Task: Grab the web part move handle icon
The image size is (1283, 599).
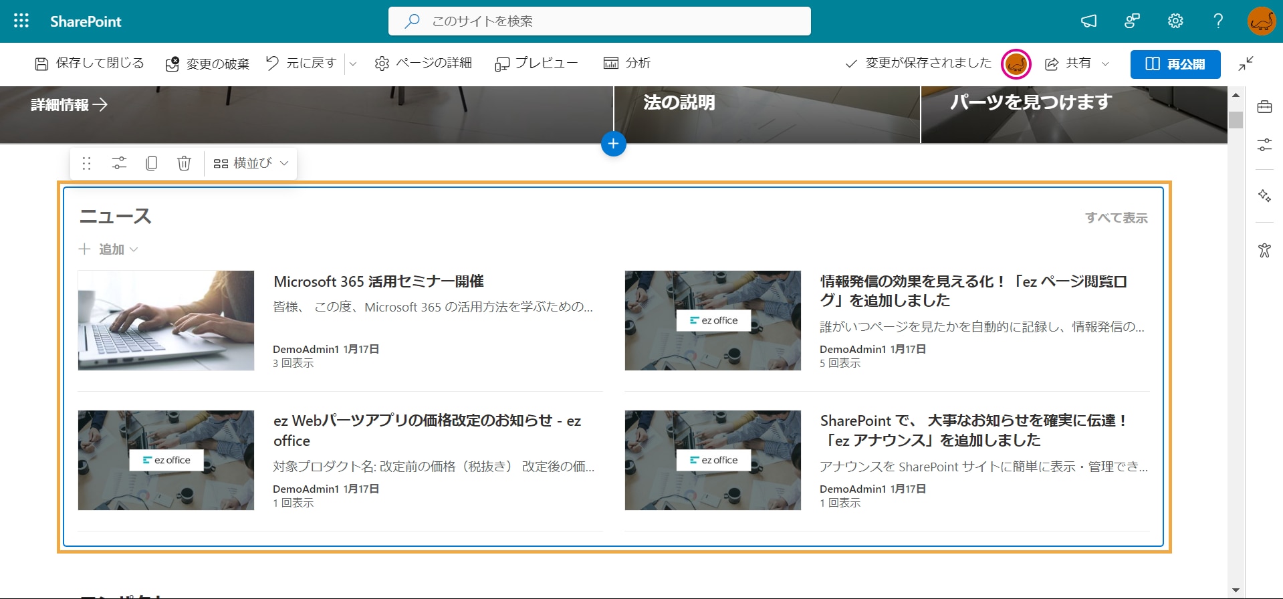Action: [x=86, y=163]
